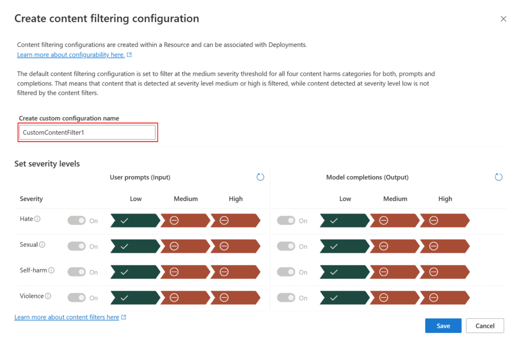Click the Severity row label
Image resolution: width=521 pixels, height=349 pixels.
tap(31, 199)
